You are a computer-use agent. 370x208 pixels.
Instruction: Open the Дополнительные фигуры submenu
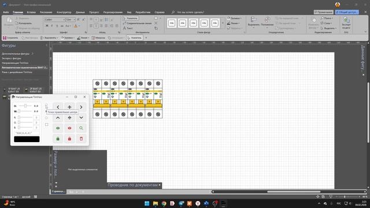(18, 54)
